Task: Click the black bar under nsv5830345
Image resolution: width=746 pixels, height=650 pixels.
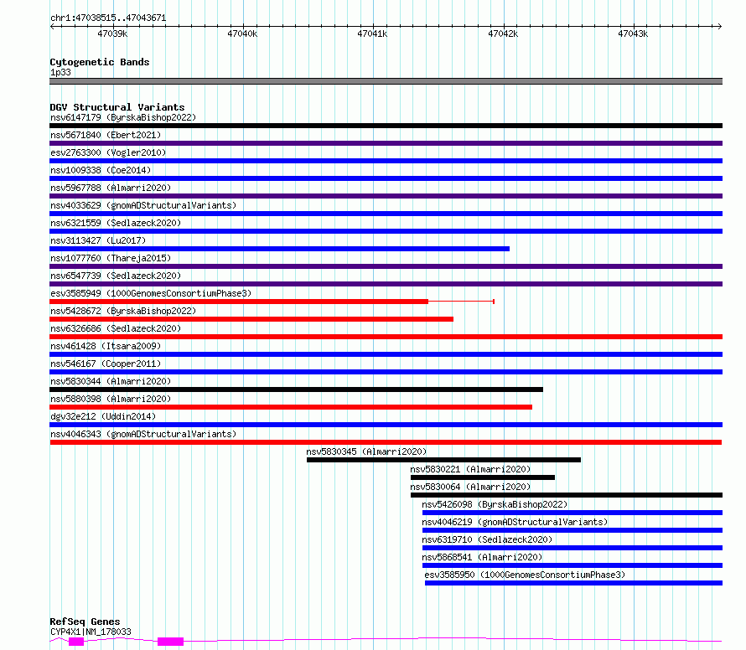Action: point(444,460)
